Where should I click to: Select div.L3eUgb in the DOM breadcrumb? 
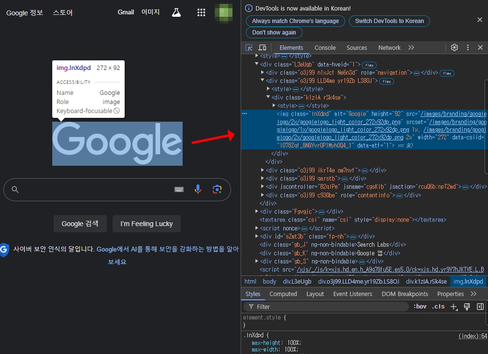click(297, 282)
